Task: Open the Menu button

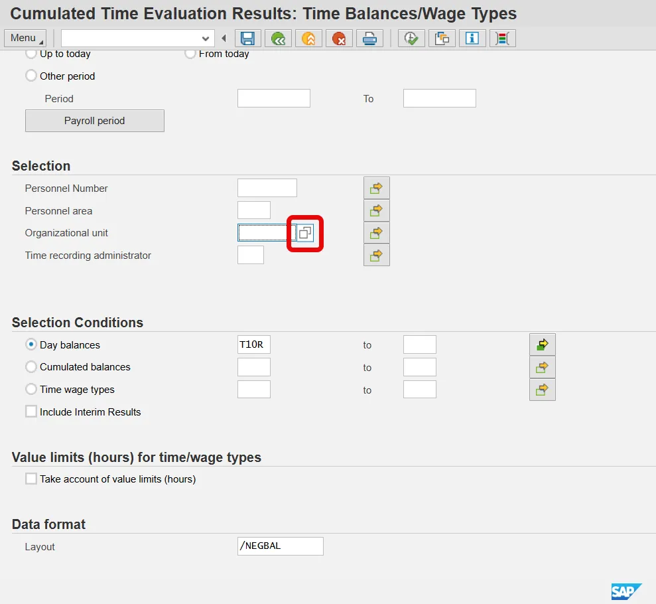Action: 25,38
